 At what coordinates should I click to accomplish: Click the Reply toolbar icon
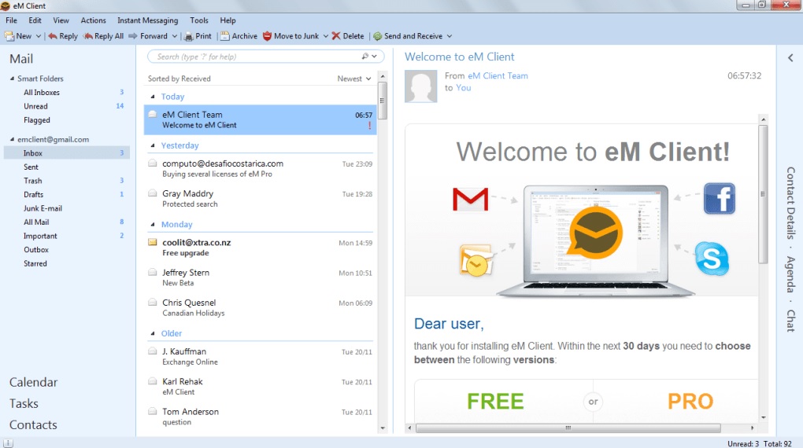53,36
